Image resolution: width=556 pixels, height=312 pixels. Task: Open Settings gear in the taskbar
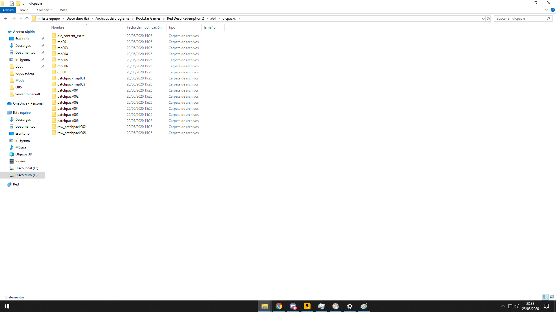(350, 306)
